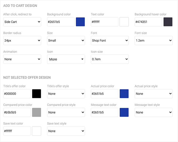Click the Background color blue swatch

click(x=80, y=22)
